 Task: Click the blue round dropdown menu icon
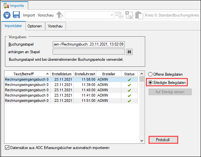[7, 15]
